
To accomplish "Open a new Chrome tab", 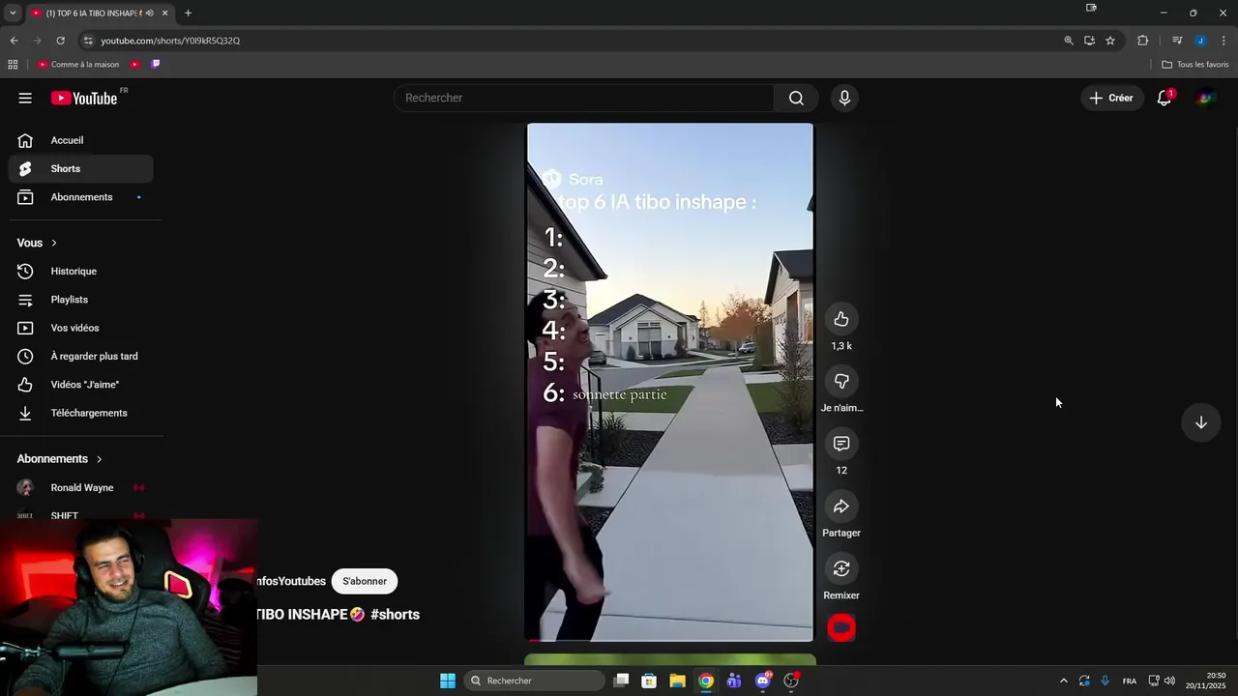I will [188, 14].
